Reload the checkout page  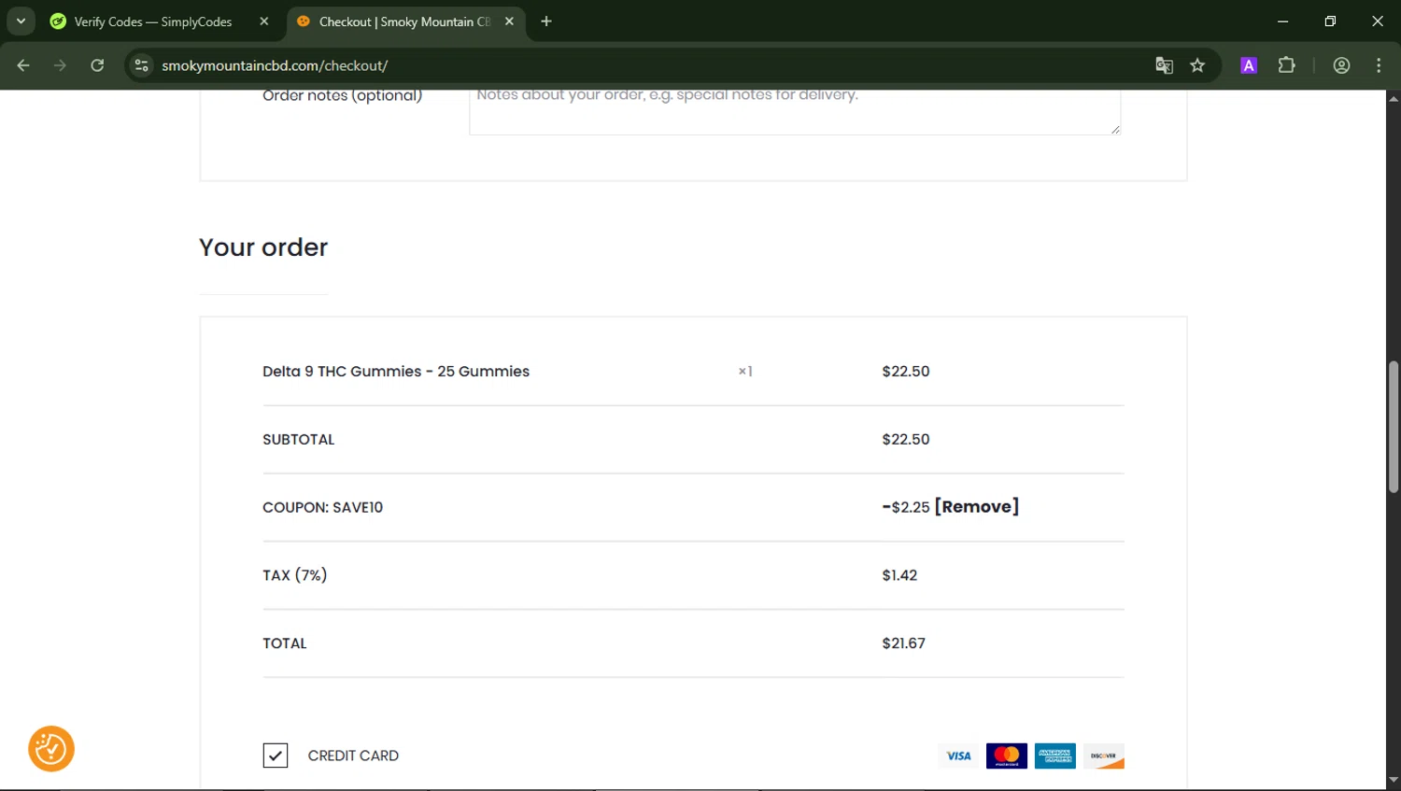[97, 65]
